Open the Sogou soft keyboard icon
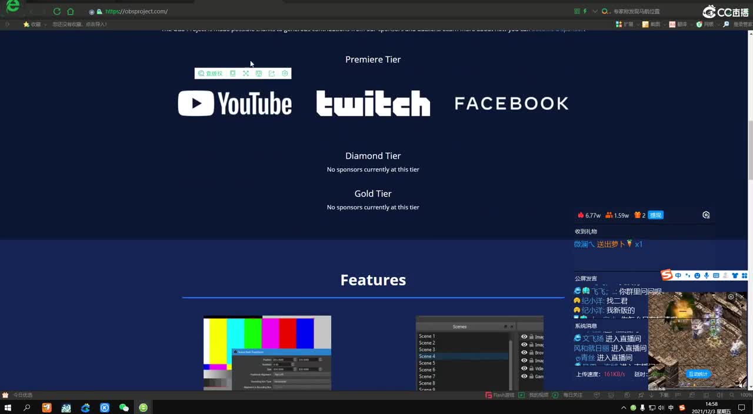 pos(716,275)
